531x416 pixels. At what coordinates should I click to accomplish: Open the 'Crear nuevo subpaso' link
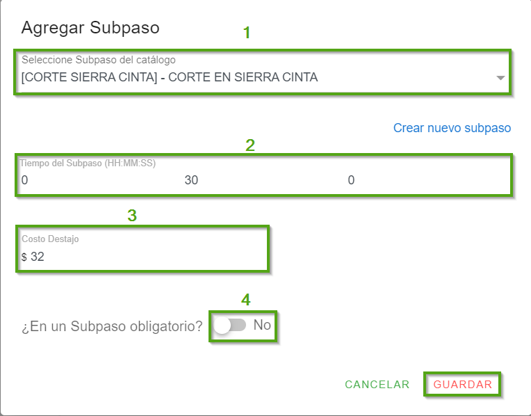point(452,128)
